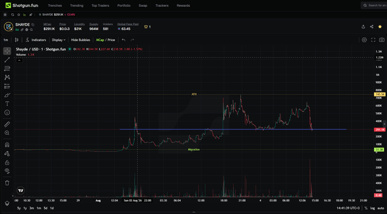This screenshot has width=387, height=214.
Task: Collapse the chart legend with chevron
Action: click(x=19, y=60)
